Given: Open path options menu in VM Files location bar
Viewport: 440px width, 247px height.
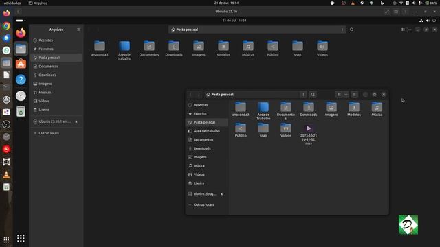Looking at the screenshot, I should pyautogui.click(x=342, y=30).
